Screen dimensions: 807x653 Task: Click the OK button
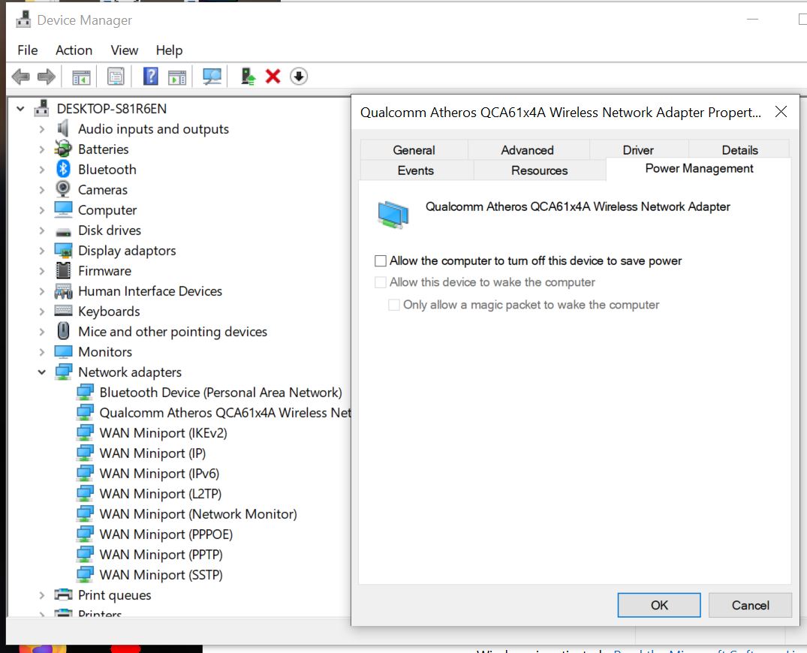coord(659,605)
